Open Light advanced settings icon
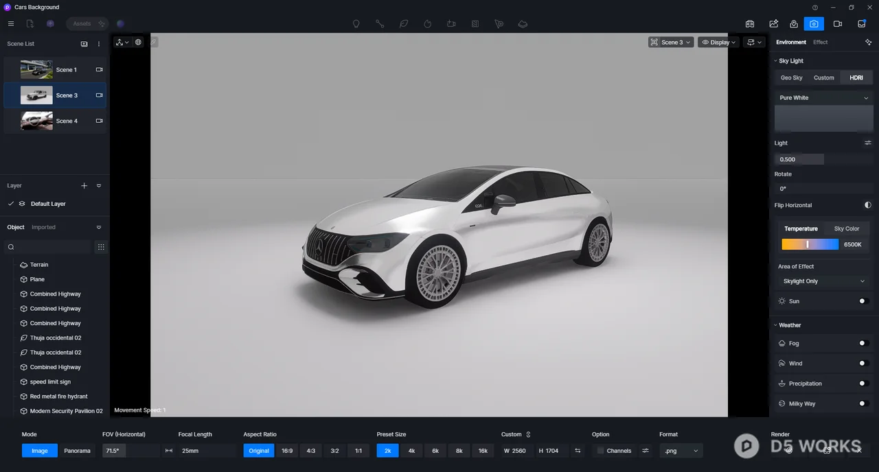 [x=868, y=143]
